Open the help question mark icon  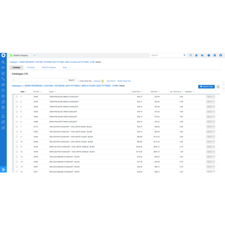pos(209,55)
